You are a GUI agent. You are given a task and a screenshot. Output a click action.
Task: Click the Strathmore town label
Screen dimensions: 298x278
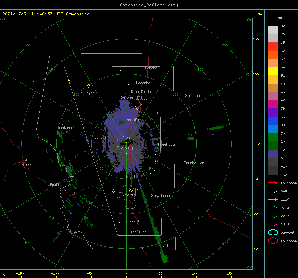click(x=161, y=196)
